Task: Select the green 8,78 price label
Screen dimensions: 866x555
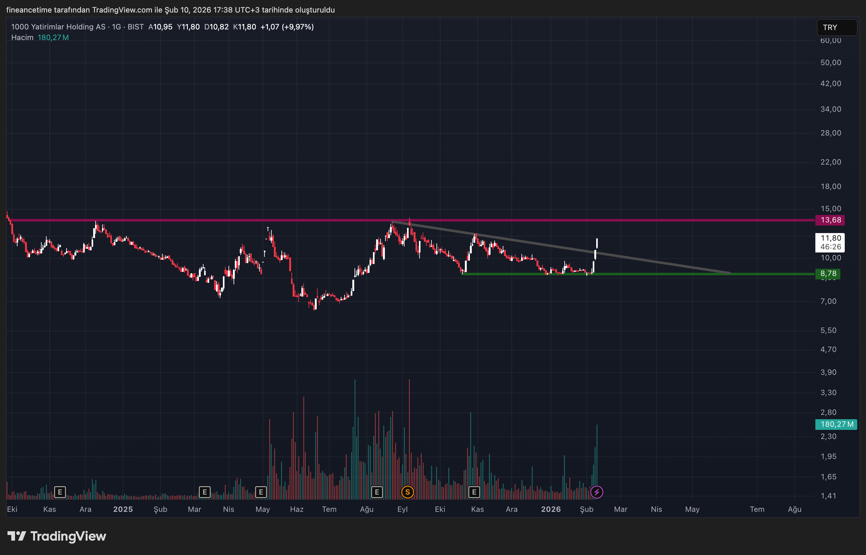Action: pyautogui.click(x=828, y=273)
